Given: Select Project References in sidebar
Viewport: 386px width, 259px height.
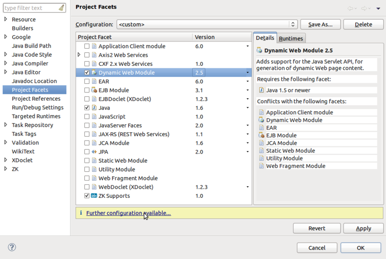Looking at the screenshot, I should coord(36,99).
